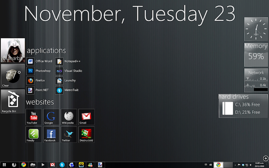
Task: Click the round plus button above tray
Action: [x=266, y=158]
